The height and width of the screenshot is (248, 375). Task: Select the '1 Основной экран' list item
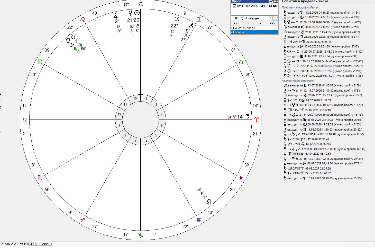pos(254,28)
